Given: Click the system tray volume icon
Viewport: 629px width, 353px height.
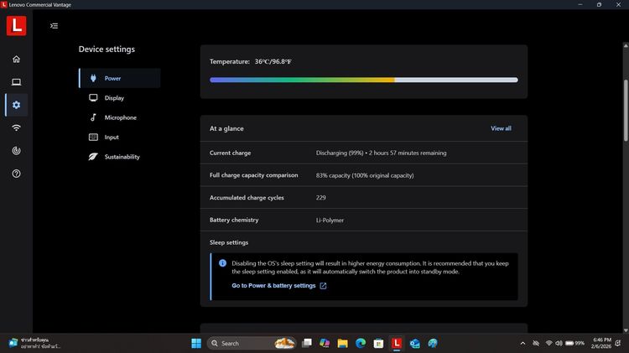Looking at the screenshot, I should pyautogui.click(x=559, y=344).
